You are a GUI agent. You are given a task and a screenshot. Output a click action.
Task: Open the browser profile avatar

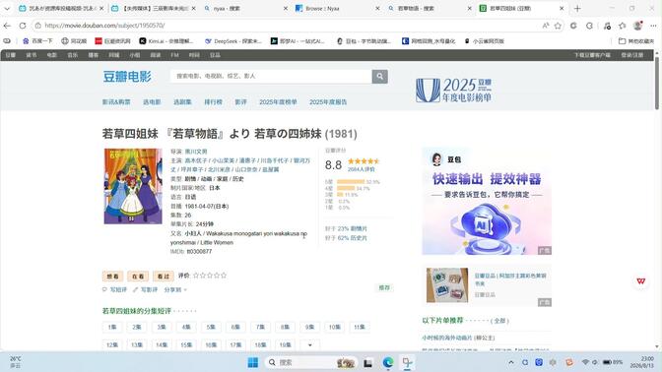(x=638, y=26)
